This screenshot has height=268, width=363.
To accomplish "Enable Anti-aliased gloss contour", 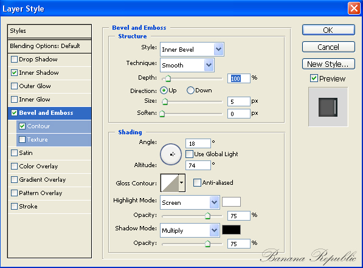I will (x=197, y=182).
